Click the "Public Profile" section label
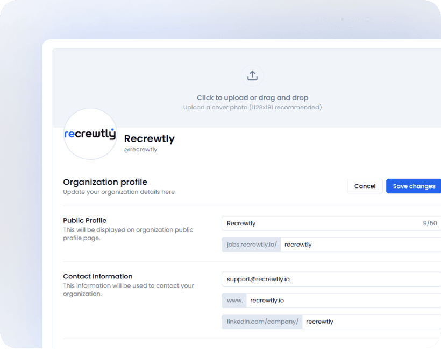Screen dimensions: 441x349 84,220
